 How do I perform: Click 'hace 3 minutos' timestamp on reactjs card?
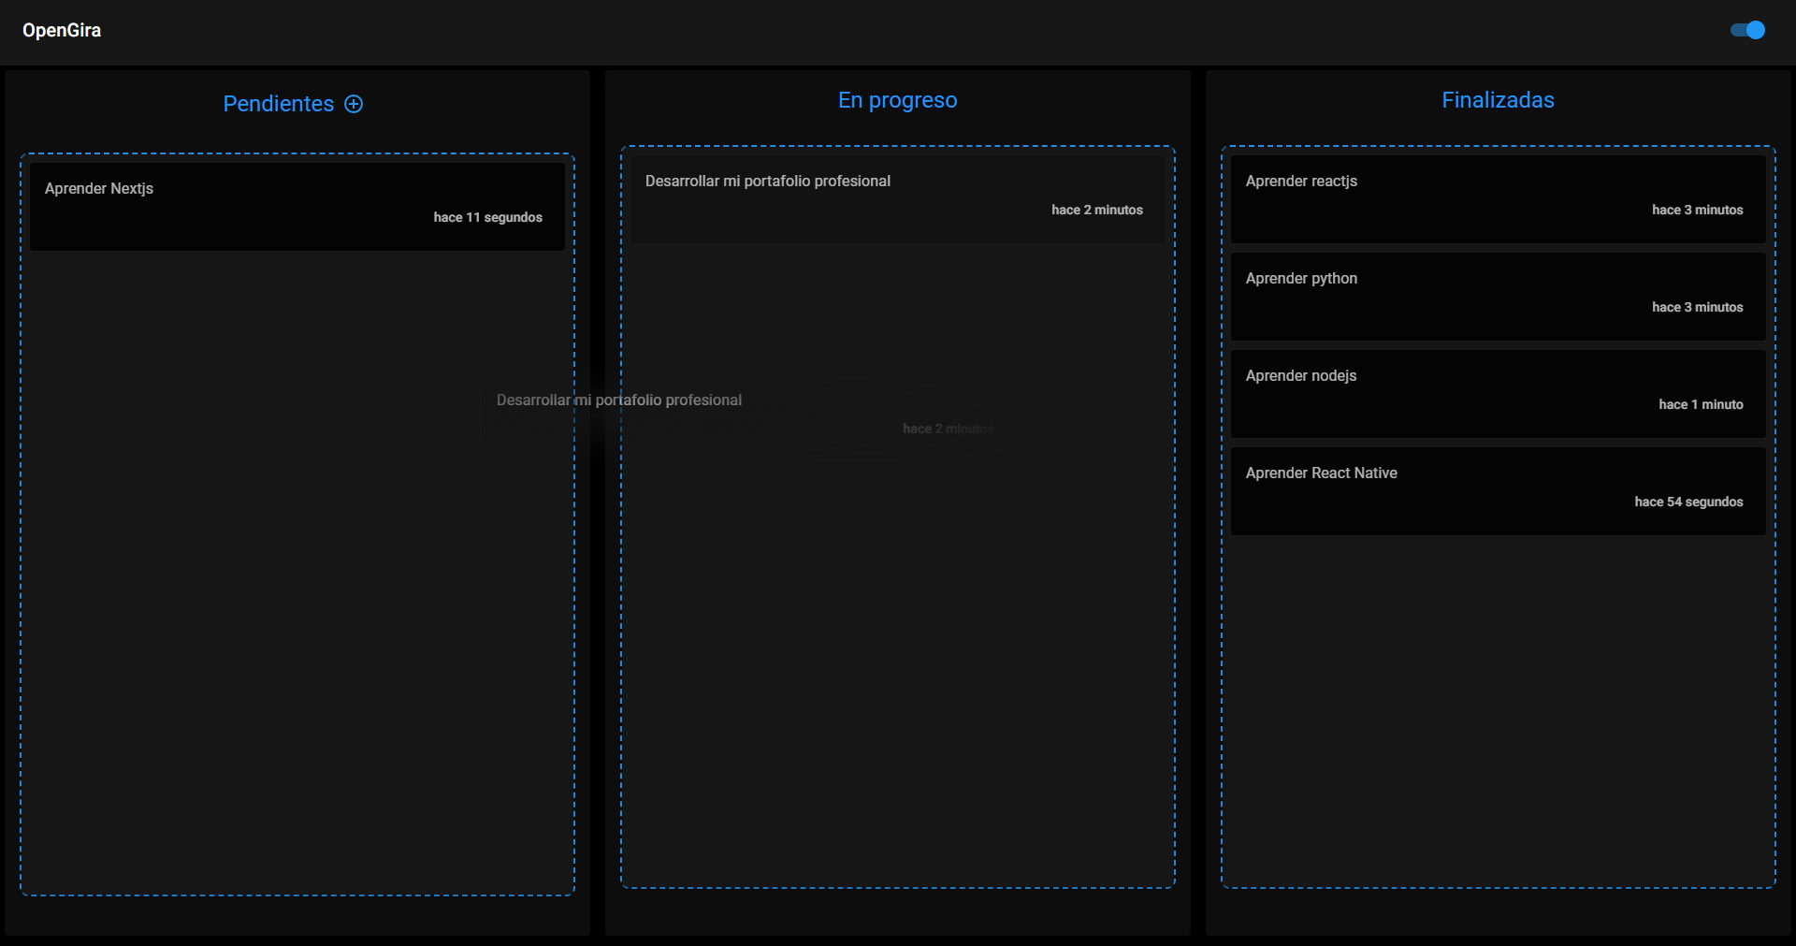click(x=1697, y=210)
